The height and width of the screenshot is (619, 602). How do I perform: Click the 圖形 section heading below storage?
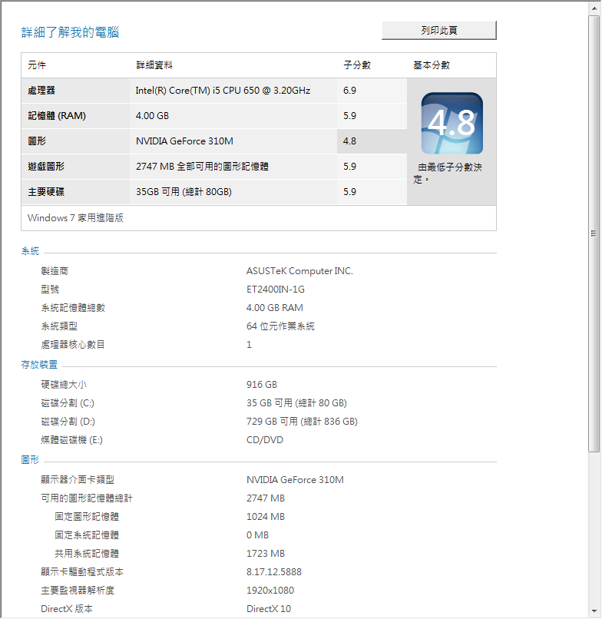30,460
